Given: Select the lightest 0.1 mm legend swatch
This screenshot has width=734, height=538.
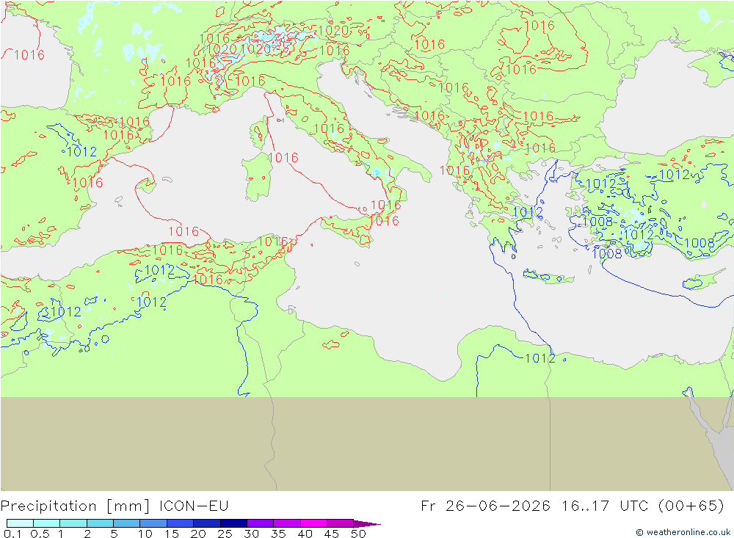Looking at the screenshot, I should [20, 523].
